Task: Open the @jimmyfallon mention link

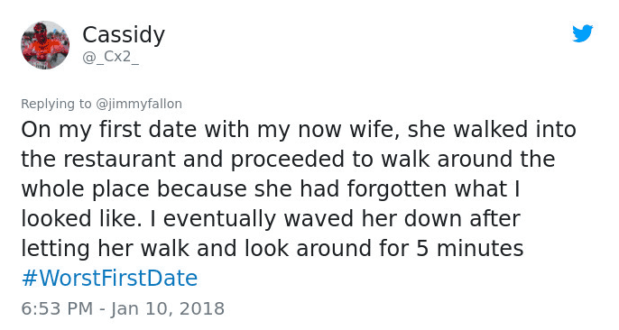Action: (139, 104)
